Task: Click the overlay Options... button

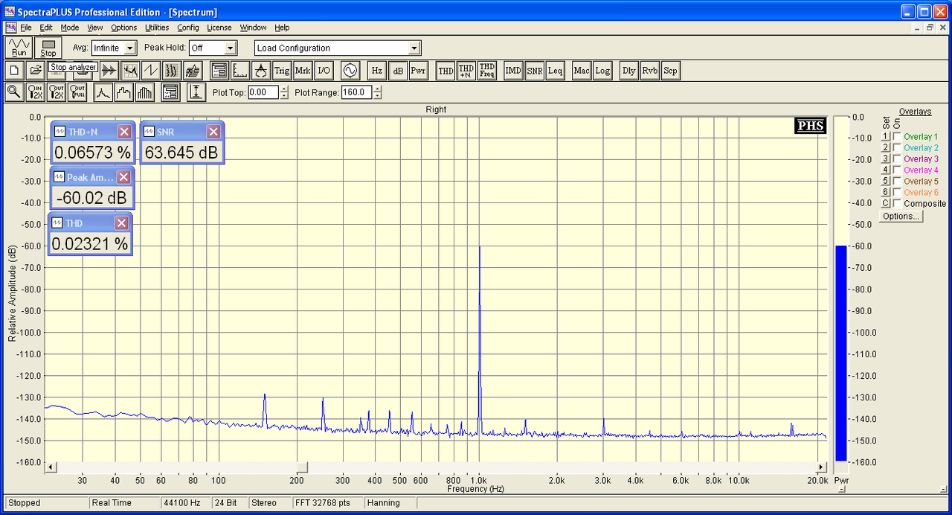Action: point(901,217)
